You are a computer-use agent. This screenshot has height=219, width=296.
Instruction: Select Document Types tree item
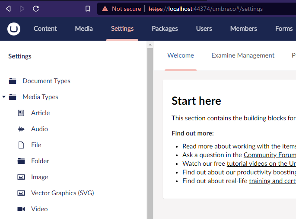[x=46, y=81]
